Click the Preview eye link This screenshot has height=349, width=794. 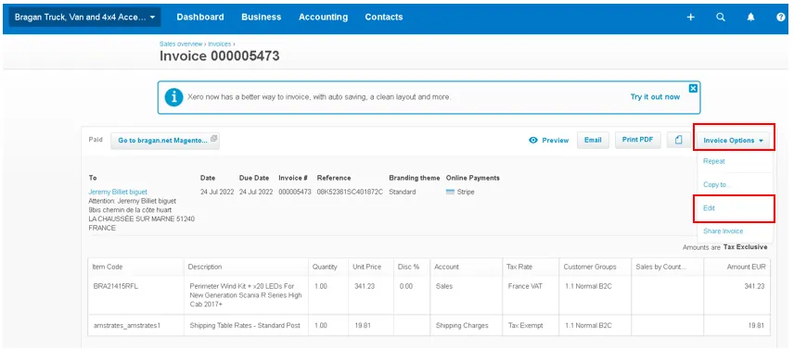coord(548,141)
